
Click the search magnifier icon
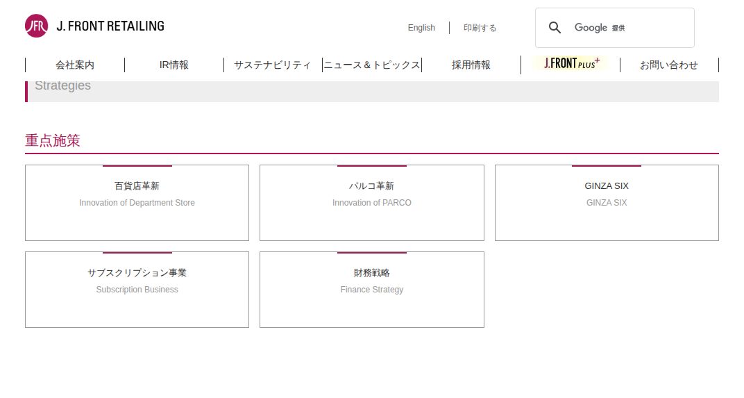click(555, 28)
